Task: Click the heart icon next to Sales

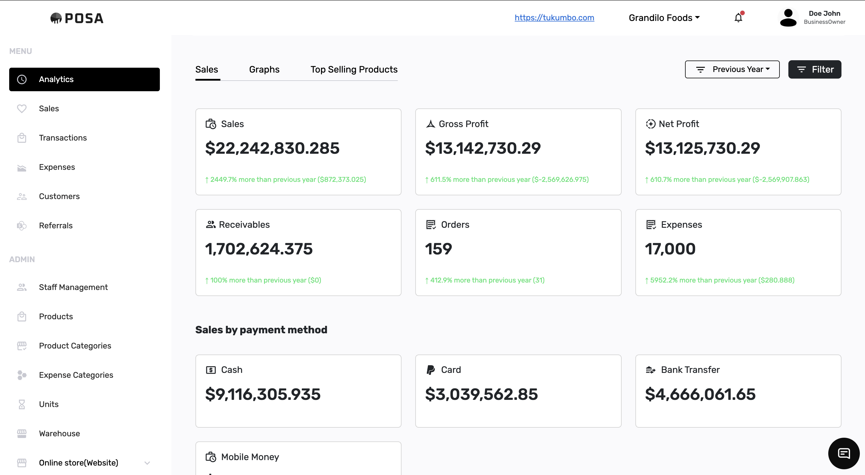Action: (x=22, y=108)
